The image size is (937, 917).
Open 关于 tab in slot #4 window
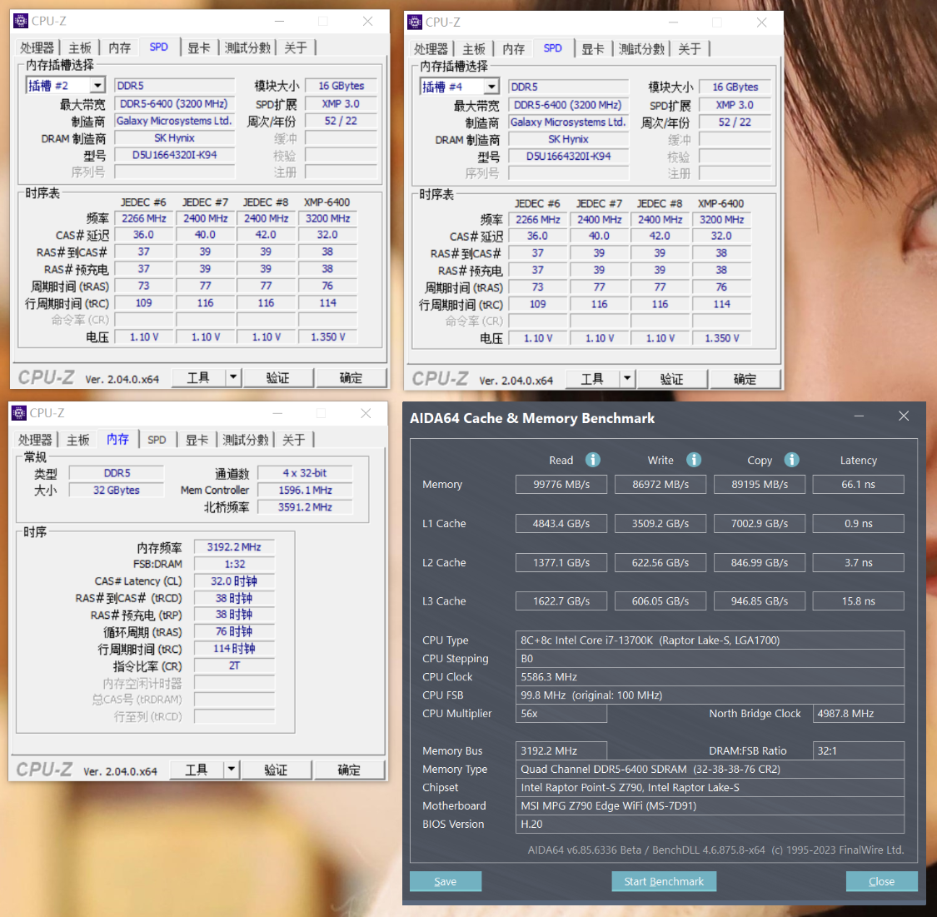[689, 49]
